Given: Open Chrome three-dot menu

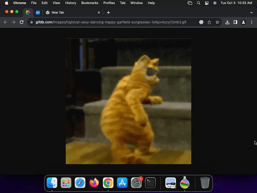Looking at the screenshot, I should tap(251, 22).
